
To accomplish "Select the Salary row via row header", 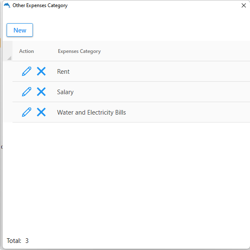I will pyautogui.click(x=7, y=92).
